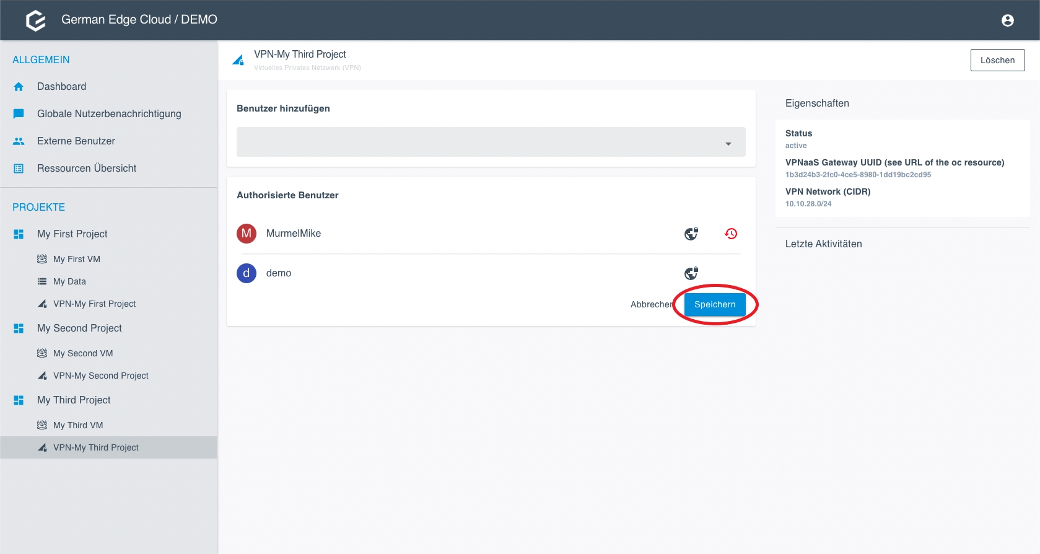1040x554 pixels.
Task: Click the Externe Benutzer people icon
Action: point(19,141)
